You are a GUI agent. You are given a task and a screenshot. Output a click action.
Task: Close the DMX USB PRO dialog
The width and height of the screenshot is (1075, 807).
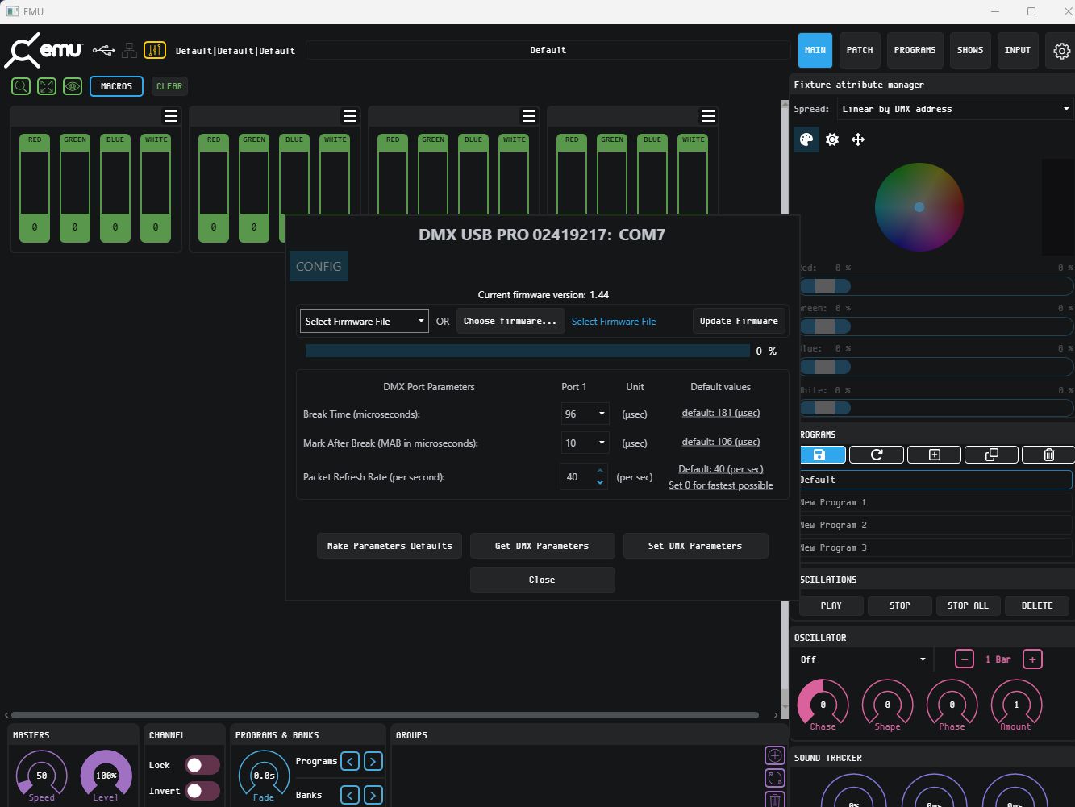pyautogui.click(x=542, y=580)
